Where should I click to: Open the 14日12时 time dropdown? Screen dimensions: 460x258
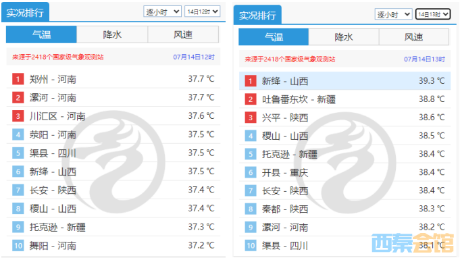coord(203,11)
